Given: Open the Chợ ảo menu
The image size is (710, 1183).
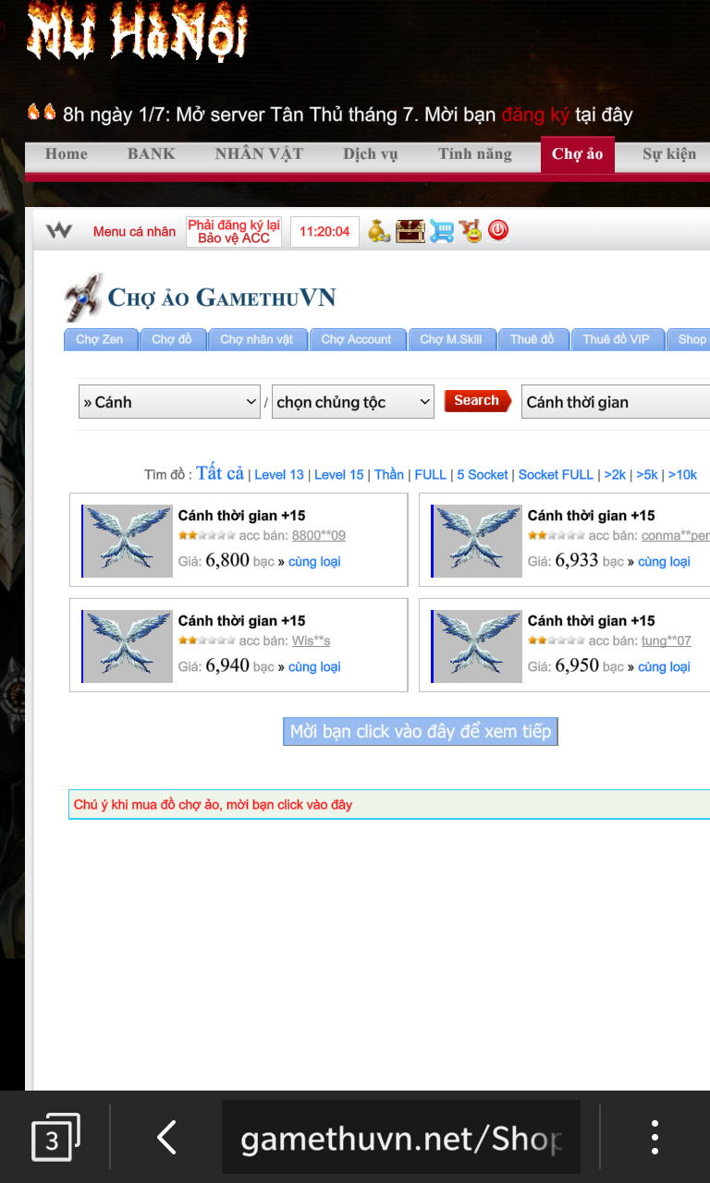Looking at the screenshot, I should point(578,154).
